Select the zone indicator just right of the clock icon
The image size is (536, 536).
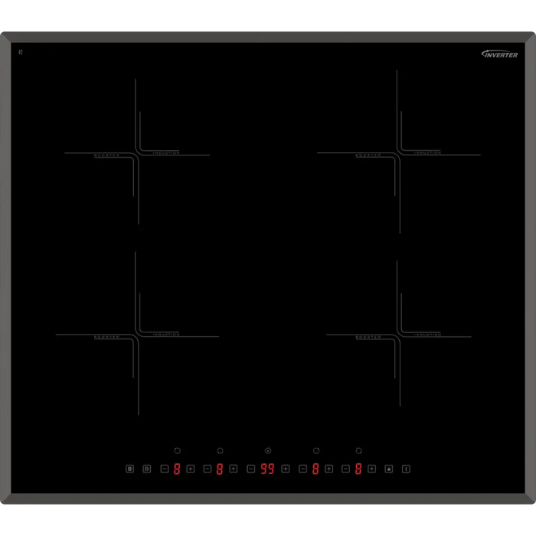pos(316,451)
